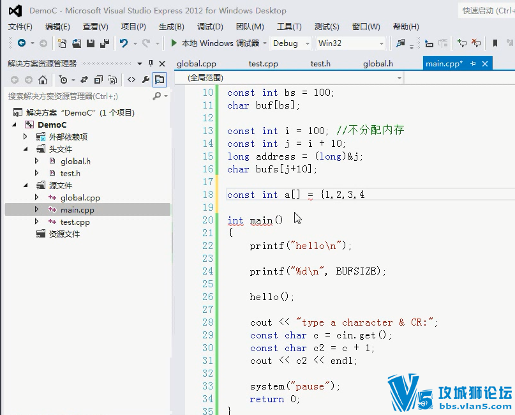Viewport: 515px width, 415px height.
Task: Open the navigate backward history dropdown
Action: click(x=32, y=43)
